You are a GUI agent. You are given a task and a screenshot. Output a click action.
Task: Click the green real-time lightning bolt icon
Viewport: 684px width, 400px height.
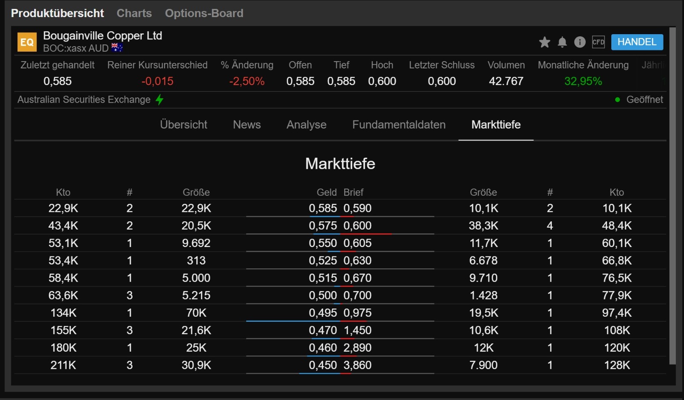(x=159, y=100)
